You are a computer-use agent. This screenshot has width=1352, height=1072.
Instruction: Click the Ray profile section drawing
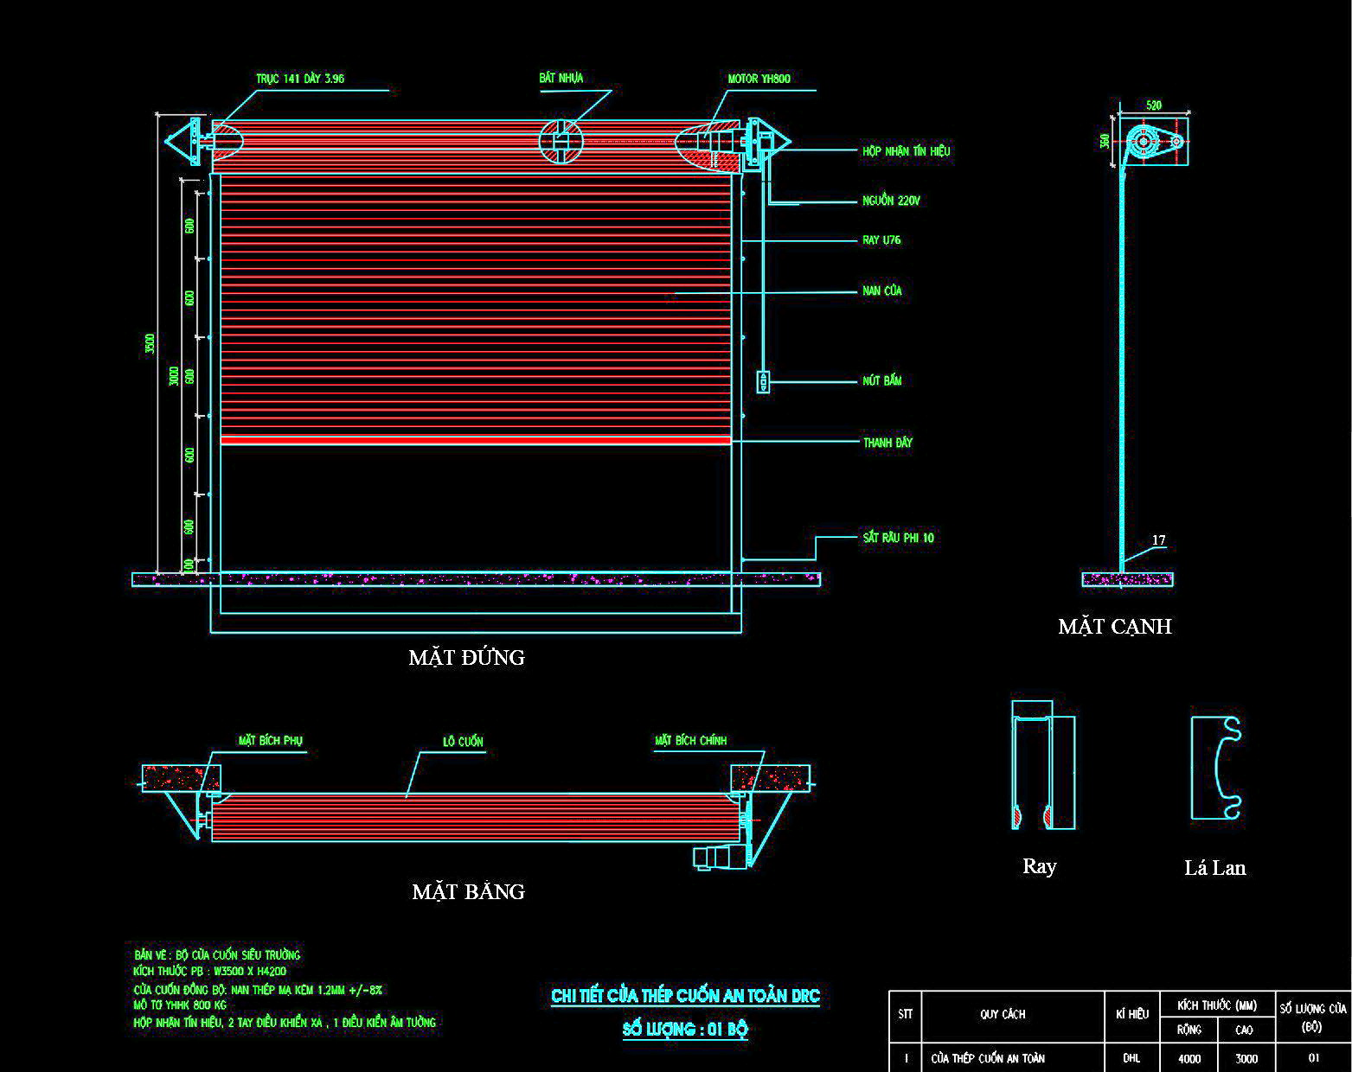[1042, 765]
